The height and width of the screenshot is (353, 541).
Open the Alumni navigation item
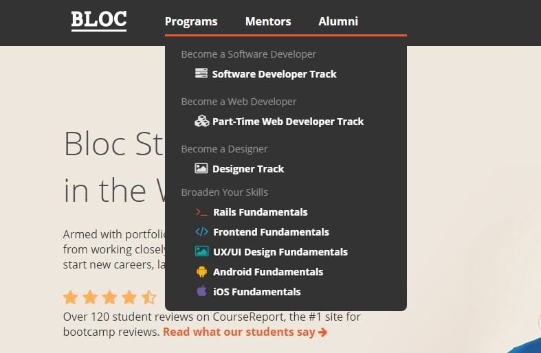(338, 21)
